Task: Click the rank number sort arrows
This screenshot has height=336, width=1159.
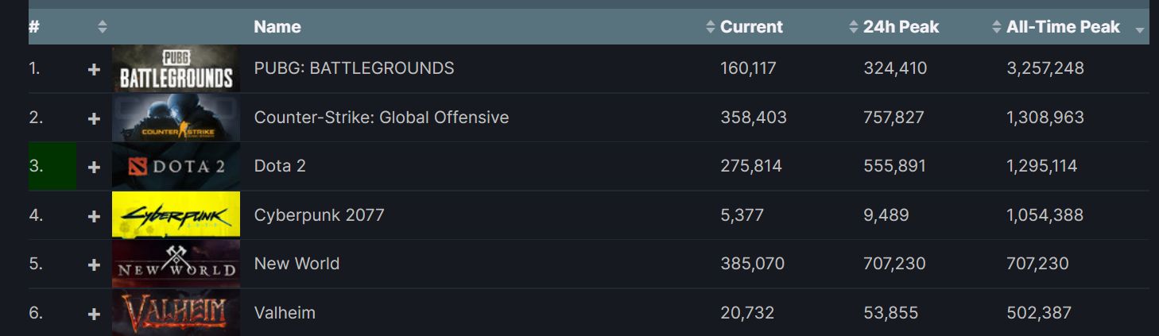Action: click(102, 27)
